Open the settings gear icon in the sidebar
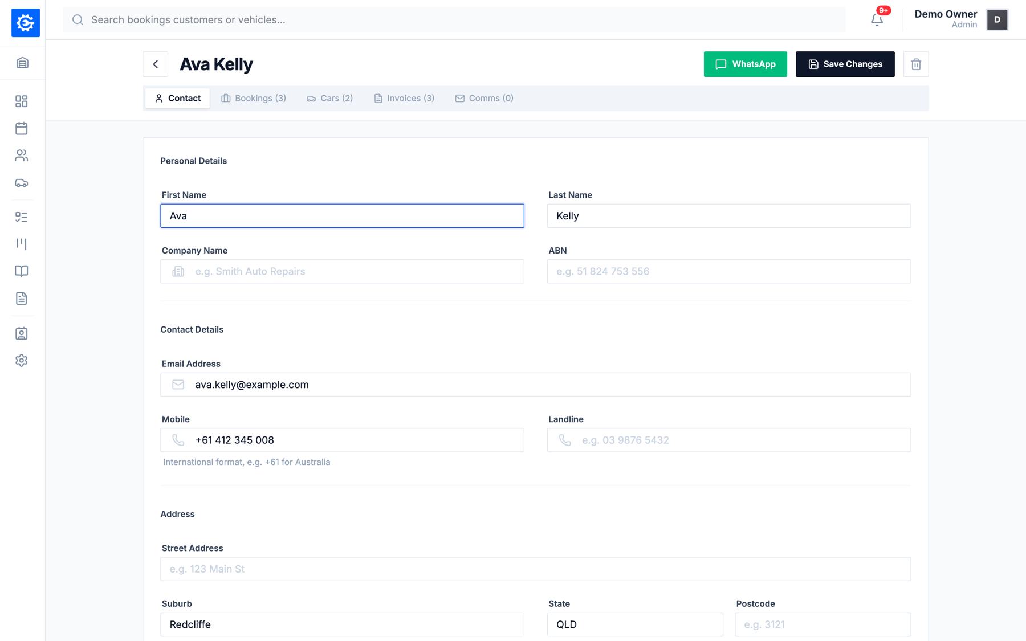Viewport: 1026px width, 641px height. (x=22, y=361)
